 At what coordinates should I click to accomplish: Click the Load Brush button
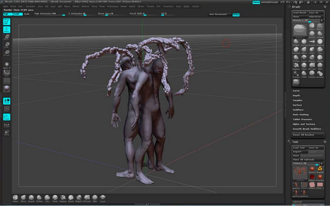click(299, 12)
